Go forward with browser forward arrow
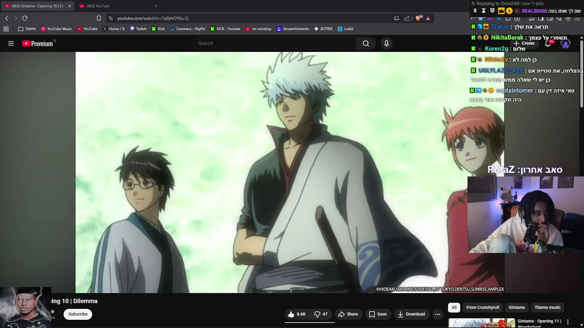Image resolution: width=584 pixels, height=328 pixels. coord(16,18)
